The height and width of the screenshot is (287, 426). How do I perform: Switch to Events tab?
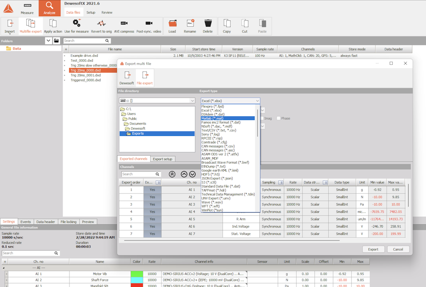coord(25,222)
